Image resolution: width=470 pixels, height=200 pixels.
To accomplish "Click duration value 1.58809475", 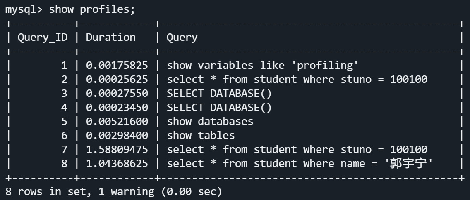I will 117,149.
